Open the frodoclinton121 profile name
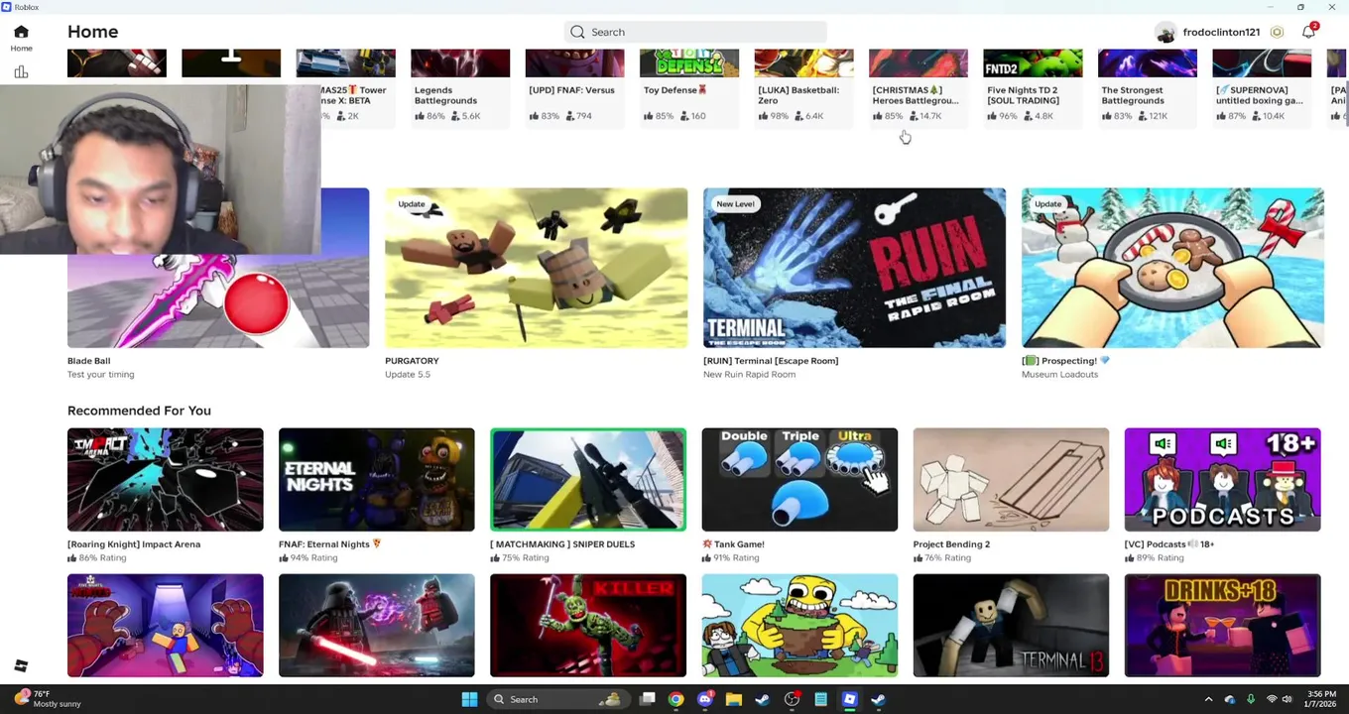The image size is (1349, 714). (x=1221, y=32)
